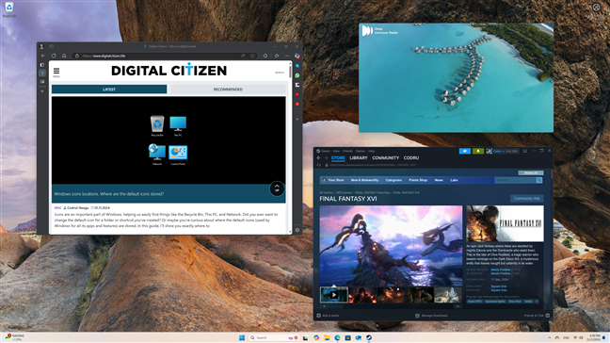Click Steam store search field

coord(515,180)
